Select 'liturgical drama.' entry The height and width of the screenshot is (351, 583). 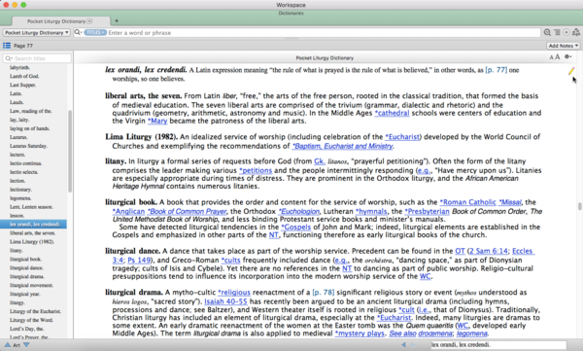point(27,276)
